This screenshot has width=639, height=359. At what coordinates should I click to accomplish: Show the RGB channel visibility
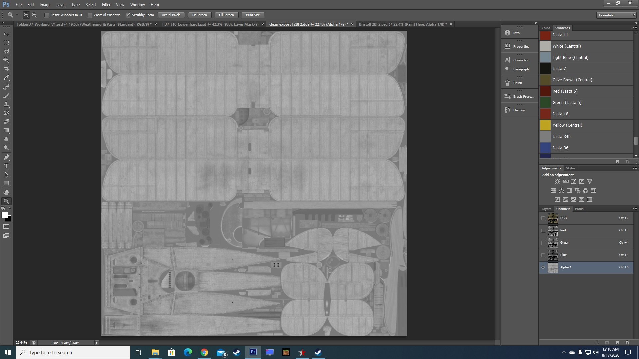pos(543,218)
